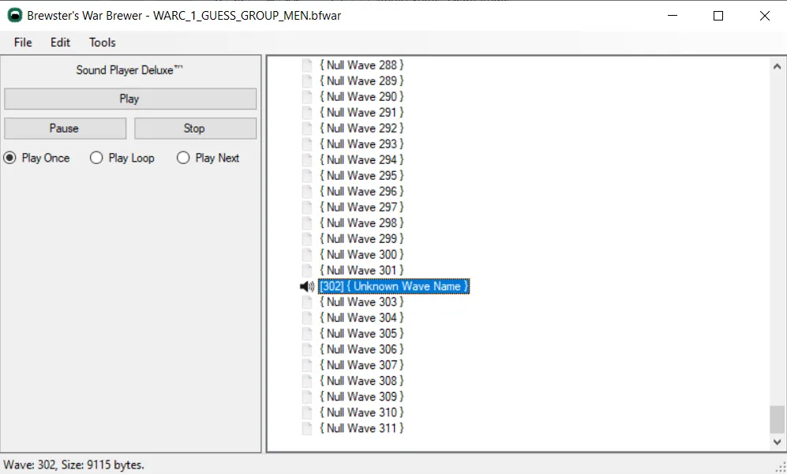787x474 pixels.
Task: Hit the Stop button
Action: (195, 129)
